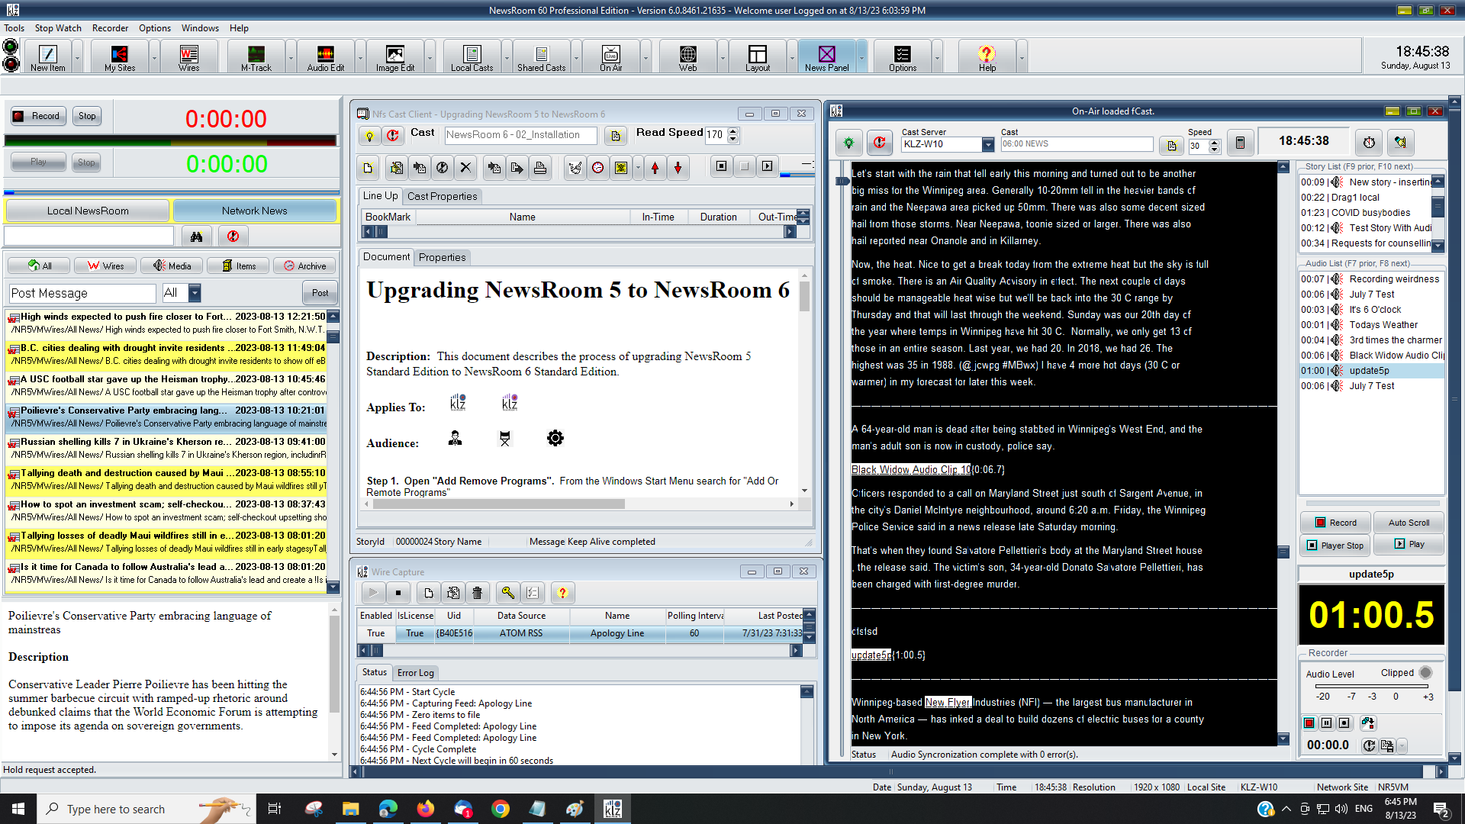This screenshot has width=1465, height=824.
Task: Click the Play button in On-Air window
Action: (1409, 545)
